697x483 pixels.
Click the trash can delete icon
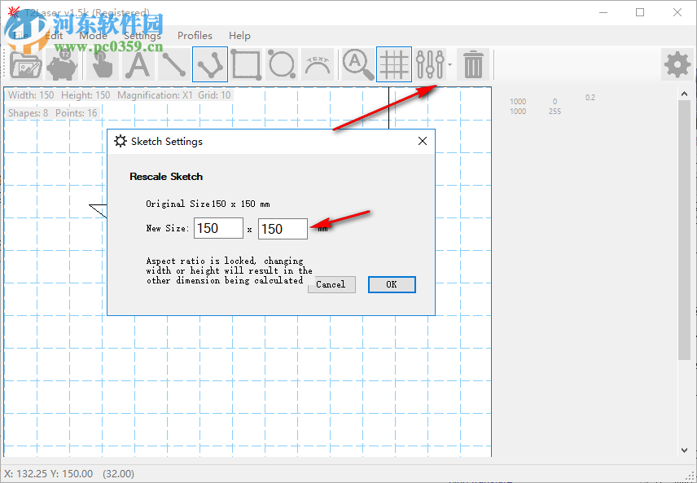tap(473, 65)
